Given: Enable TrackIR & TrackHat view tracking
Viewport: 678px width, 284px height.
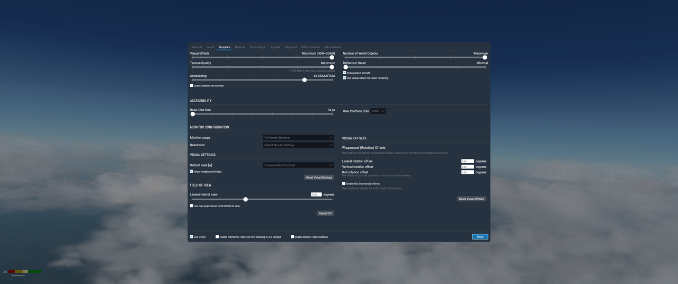Looking at the screenshot, I should click(217, 237).
